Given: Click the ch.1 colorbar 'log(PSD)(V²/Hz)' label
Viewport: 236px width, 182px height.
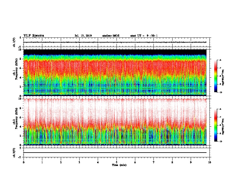Looking at the screenshot, I should 223,77.
